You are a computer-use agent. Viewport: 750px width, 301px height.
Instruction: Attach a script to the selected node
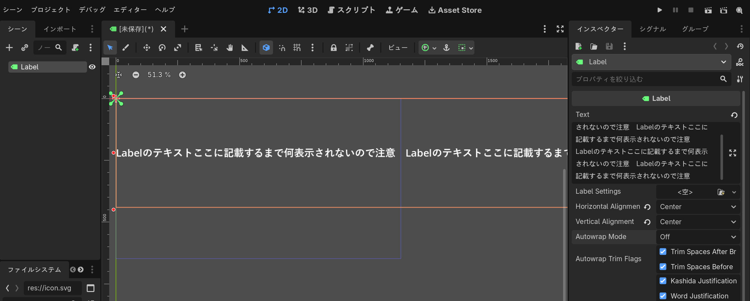(x=75, y=48)
